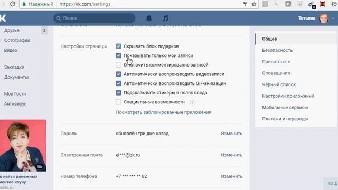
Task: Open Видео in left menu
Action: (x=11, y=50)
